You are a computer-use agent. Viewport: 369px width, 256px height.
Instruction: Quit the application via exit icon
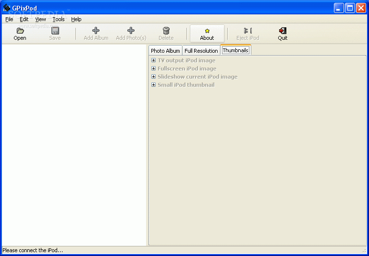click(x=283, y=31)
